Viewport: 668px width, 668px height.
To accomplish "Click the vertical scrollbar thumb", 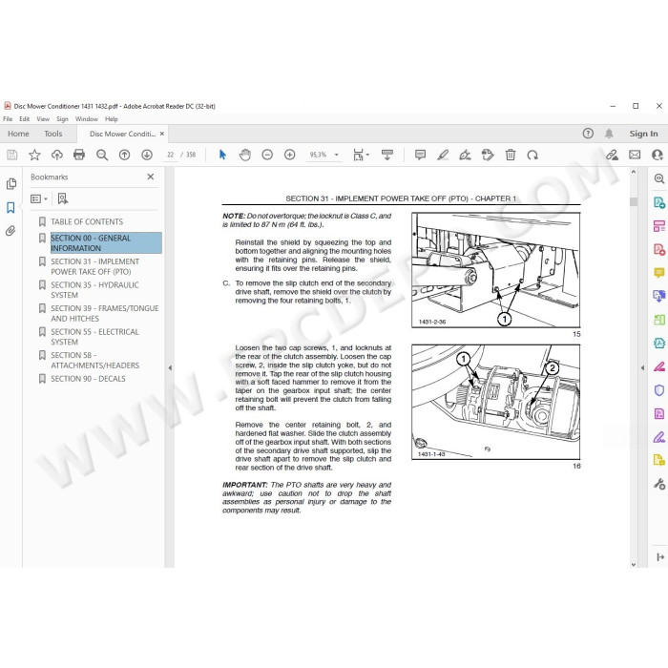I will click(x=634, y=201).
